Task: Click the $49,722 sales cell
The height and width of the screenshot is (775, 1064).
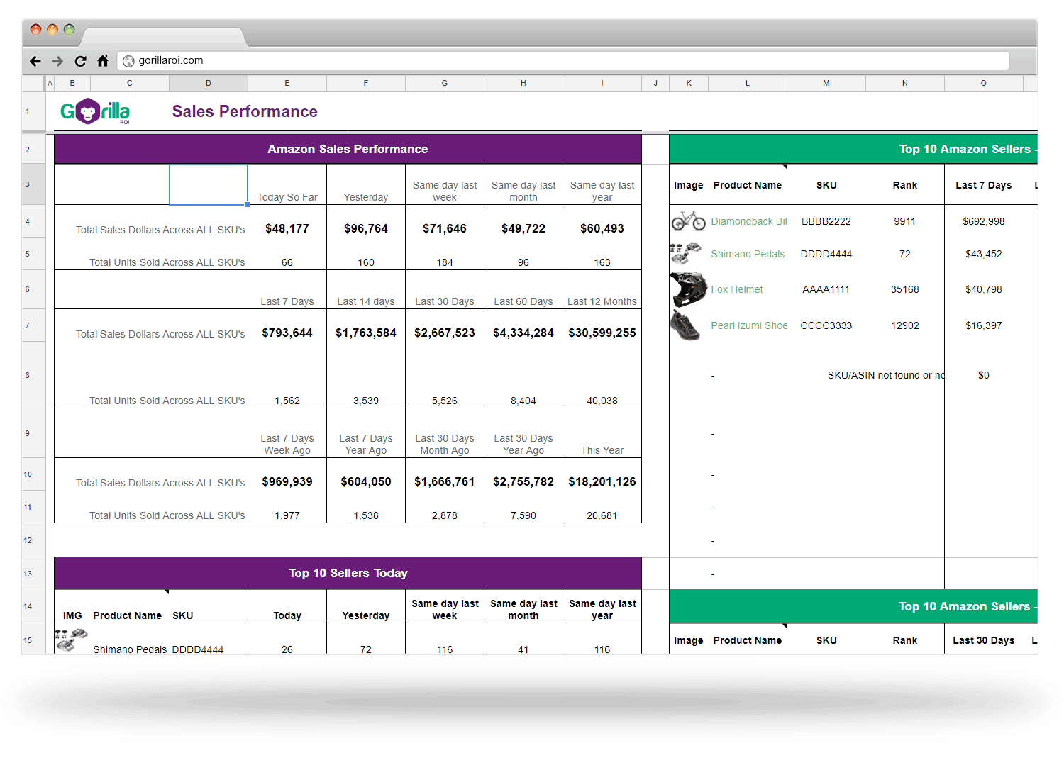Action: [523, 228]
